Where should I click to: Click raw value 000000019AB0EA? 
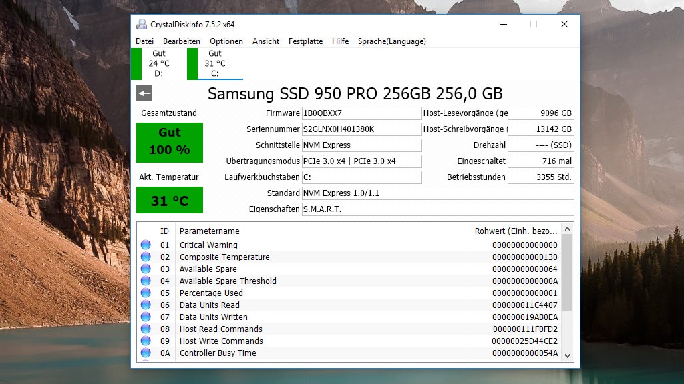[x=525, y=317]
